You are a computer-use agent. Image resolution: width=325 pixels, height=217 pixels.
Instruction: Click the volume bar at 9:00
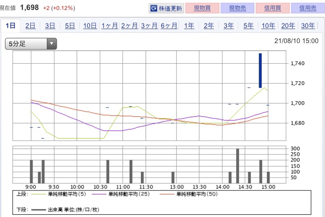pos(31,171)
